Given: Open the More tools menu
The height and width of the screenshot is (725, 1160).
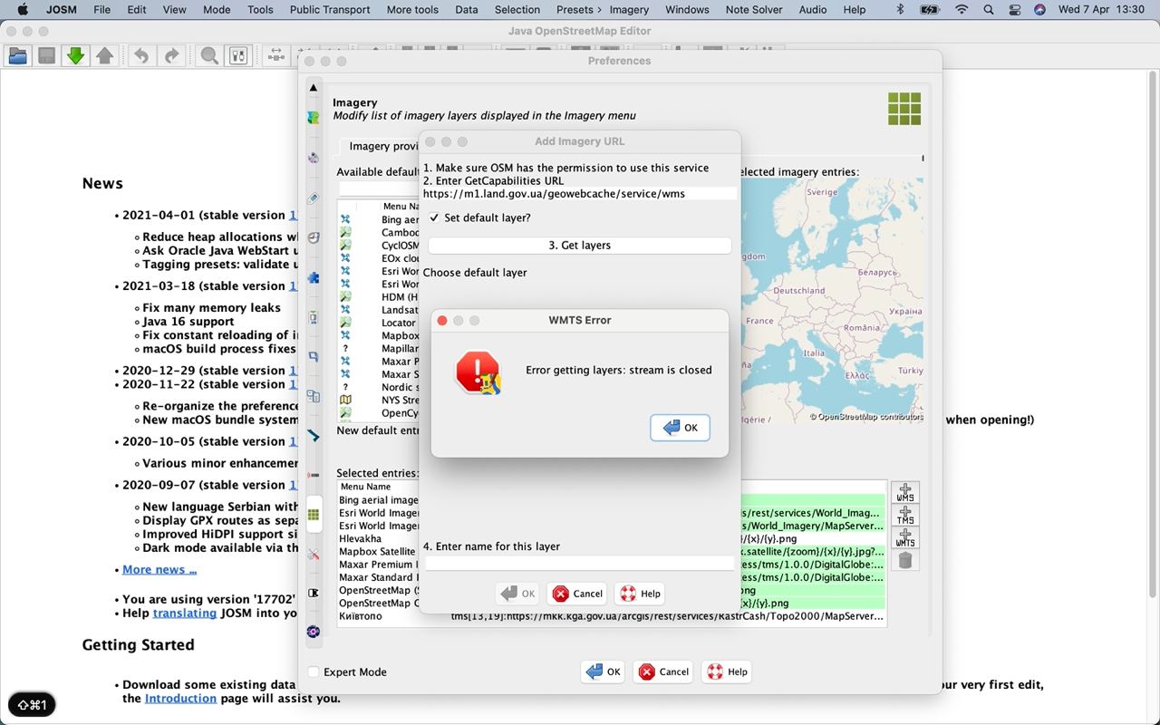Looking at the screenshot, I should tap(412, 10).
